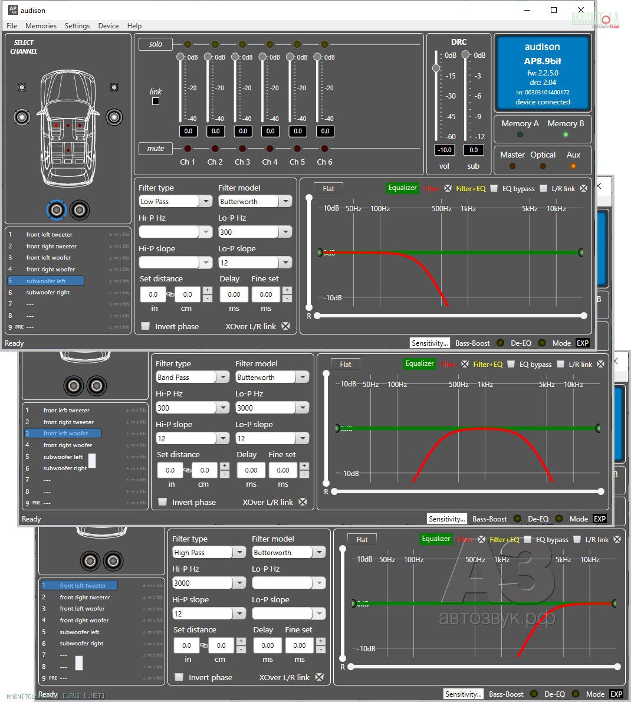Mute Ch 6 with its red mute indicator
Image resolution: width=631 pixels, height=702 pixels.
pos(325,148)
